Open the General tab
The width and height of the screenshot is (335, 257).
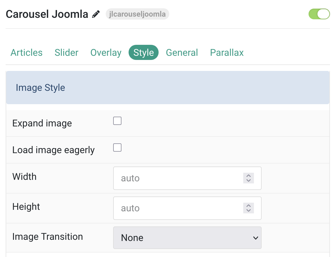point(182,53)
